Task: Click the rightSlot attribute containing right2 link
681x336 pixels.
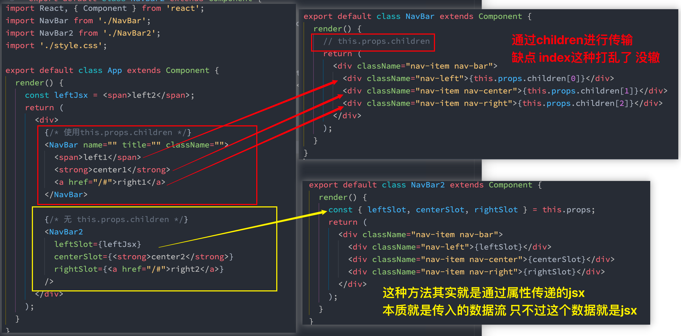Action: click(x=139, y=269)
